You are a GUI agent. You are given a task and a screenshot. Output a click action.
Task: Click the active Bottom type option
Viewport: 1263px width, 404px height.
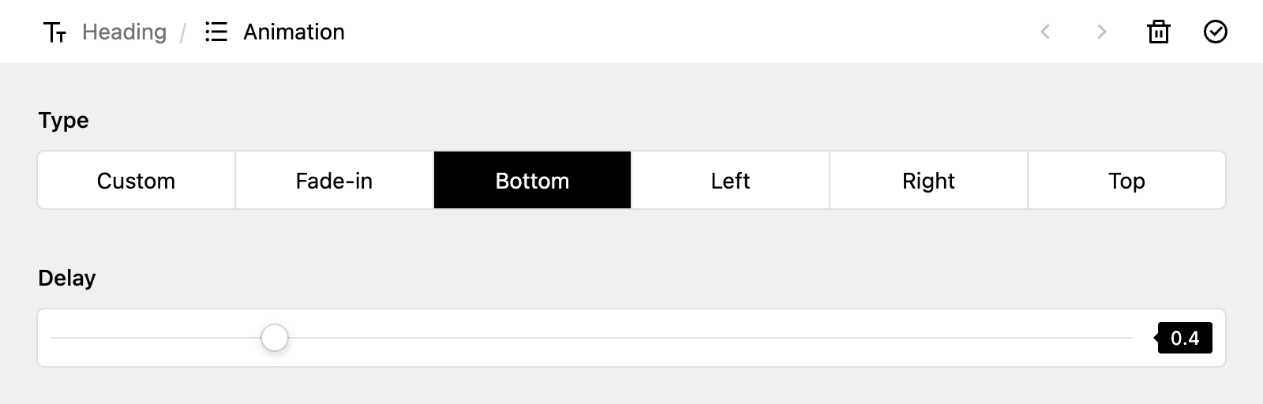point(532,181)
